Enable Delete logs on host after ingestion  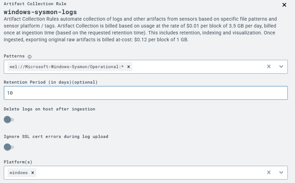(x=9, y=119)
